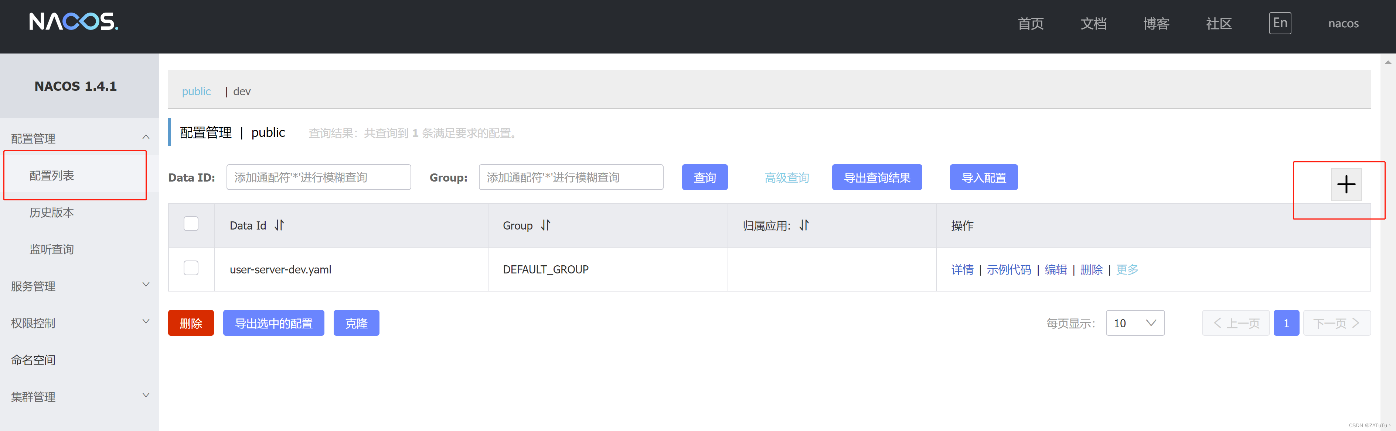Image resolution: width=1396 pixels, height=431 pixels.
Task: Click 导出选中的配置 button
Action: pyautogui.click(x=274, y=323)
